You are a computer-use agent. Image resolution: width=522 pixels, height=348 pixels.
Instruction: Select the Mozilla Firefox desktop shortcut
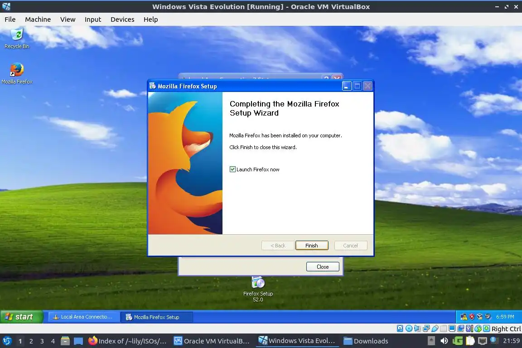point(17,73)
